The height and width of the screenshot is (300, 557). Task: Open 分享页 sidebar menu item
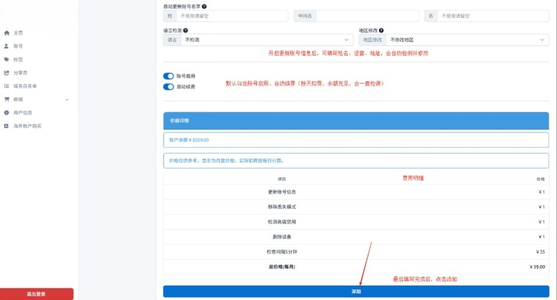click(20, 73)
